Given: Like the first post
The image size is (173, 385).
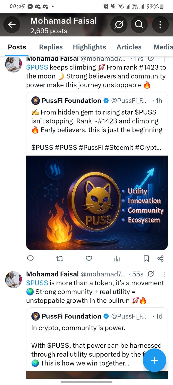Looking at the screenshot, I should click(89, 259).
